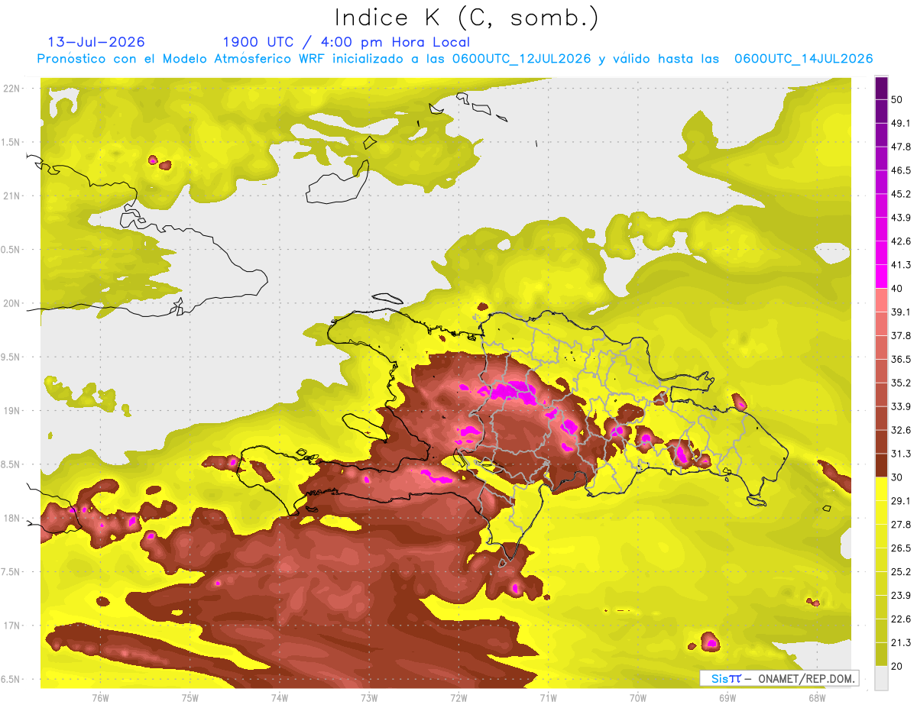Screen dimensions: 917x708
Task: Click the "49.1" colorbar label
Action: click(901, 123)
